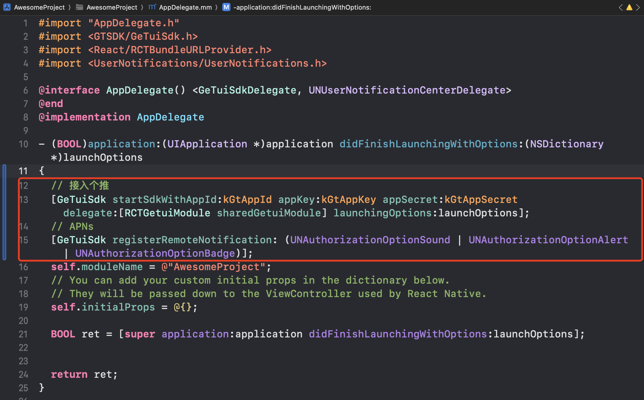644x400 pixels.
Task: Click the 'They will be passed down' comment
Action: pos(269,294)
